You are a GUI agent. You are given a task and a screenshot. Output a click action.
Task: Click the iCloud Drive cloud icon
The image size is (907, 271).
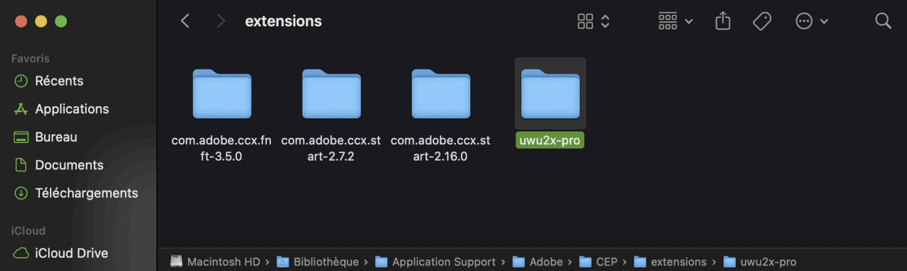21,253
